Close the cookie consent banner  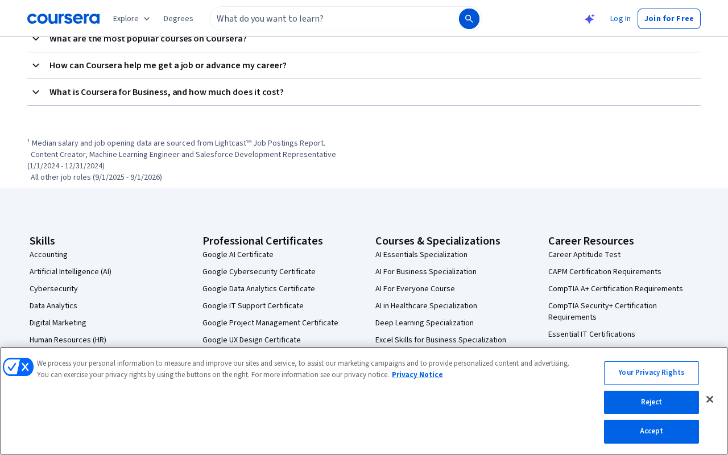(709, 399)
